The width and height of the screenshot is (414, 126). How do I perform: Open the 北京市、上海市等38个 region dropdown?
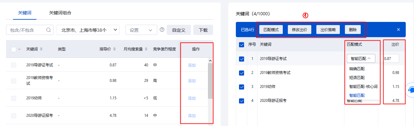(x=88, y=30)
